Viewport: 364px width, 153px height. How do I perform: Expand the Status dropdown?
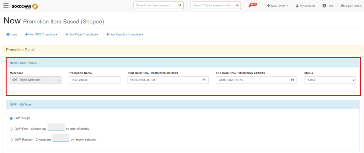330,80
